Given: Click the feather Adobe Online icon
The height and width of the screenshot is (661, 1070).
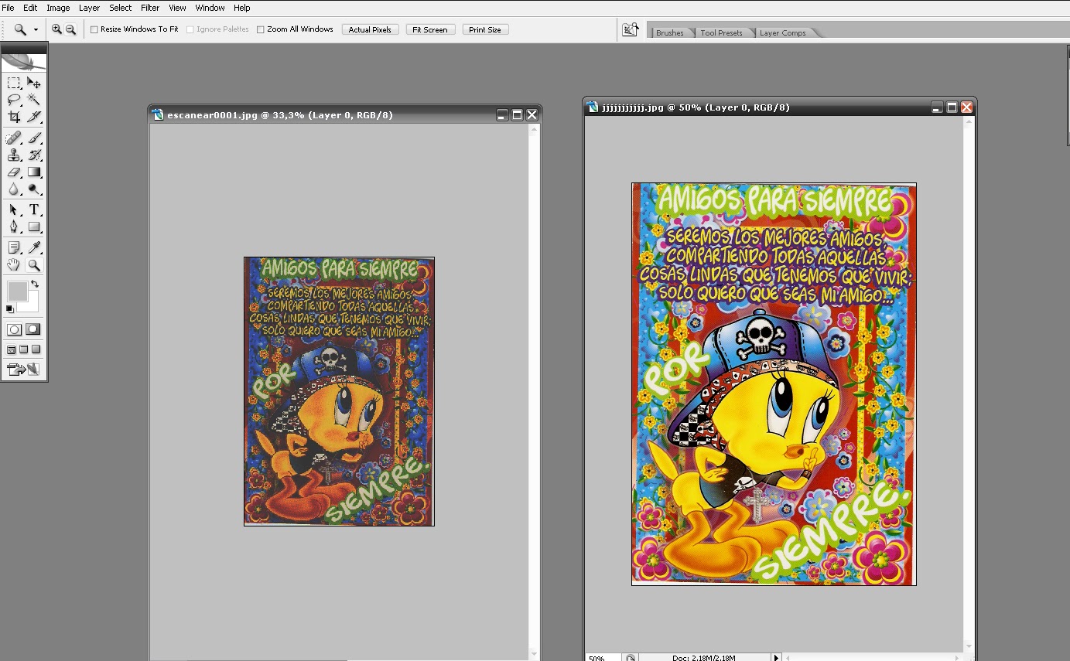Looking at the screenshot, I should click(24, 62).
